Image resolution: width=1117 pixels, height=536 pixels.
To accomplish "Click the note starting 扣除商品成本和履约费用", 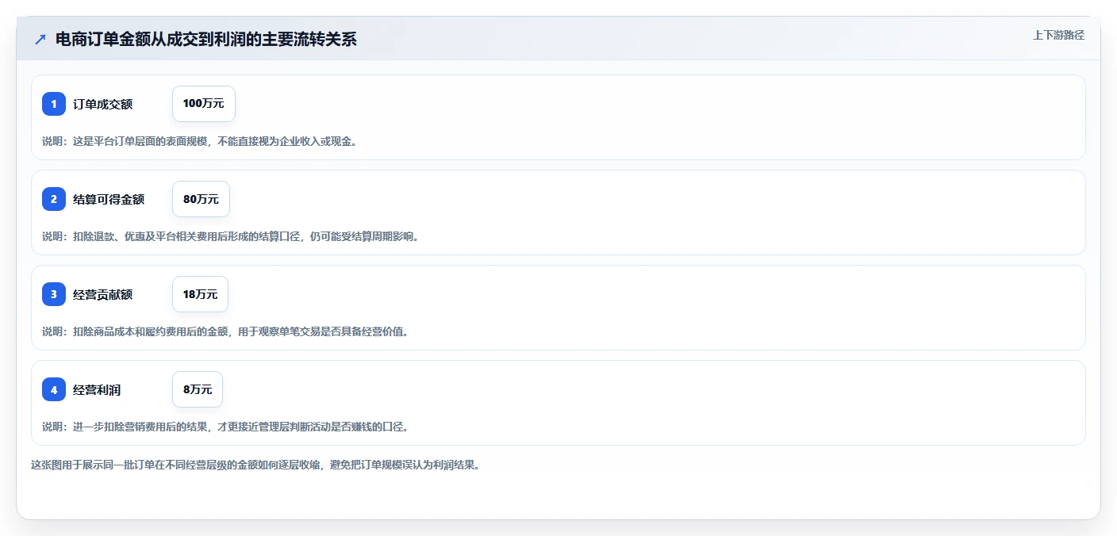I will [x=226, y=331].
